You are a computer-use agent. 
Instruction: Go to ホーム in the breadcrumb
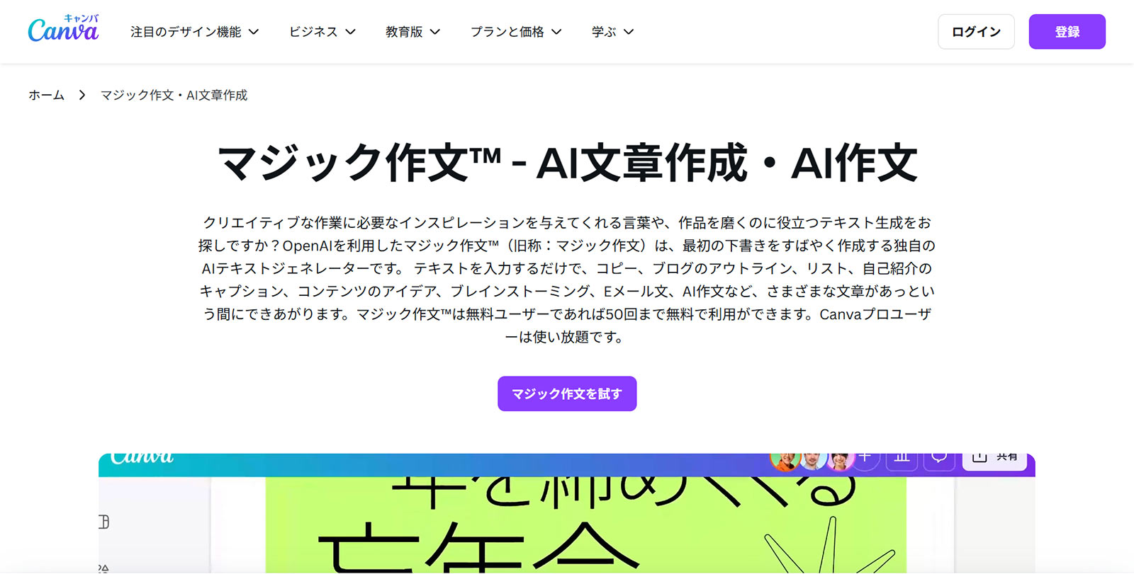pos(46,95)
